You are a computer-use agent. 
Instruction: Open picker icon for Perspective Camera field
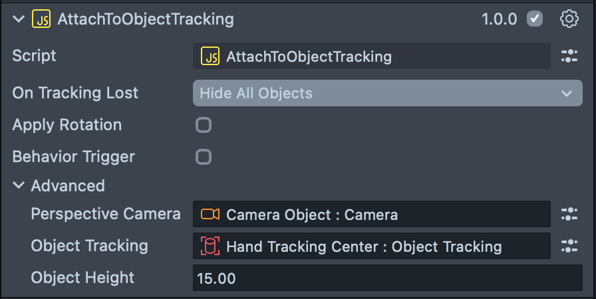569,214
